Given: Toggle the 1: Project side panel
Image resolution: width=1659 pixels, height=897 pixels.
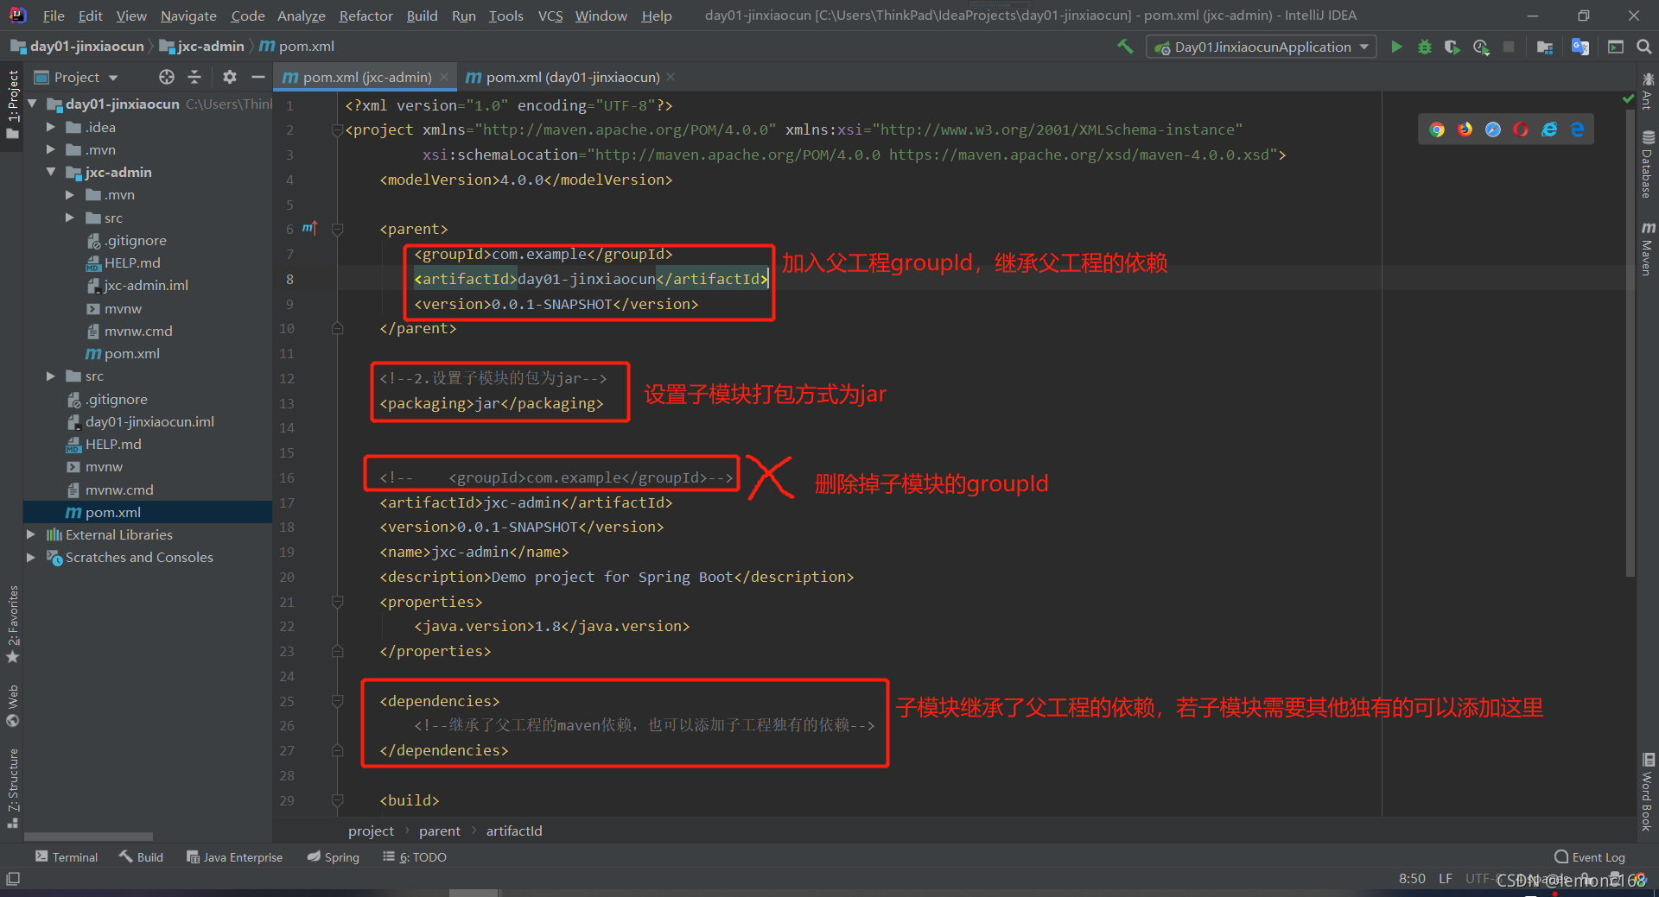Looking at the screenshot, I should [12, 104].
